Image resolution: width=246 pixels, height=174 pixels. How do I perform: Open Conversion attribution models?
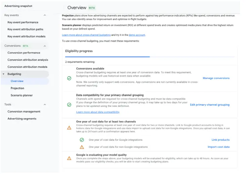point(28,67)
